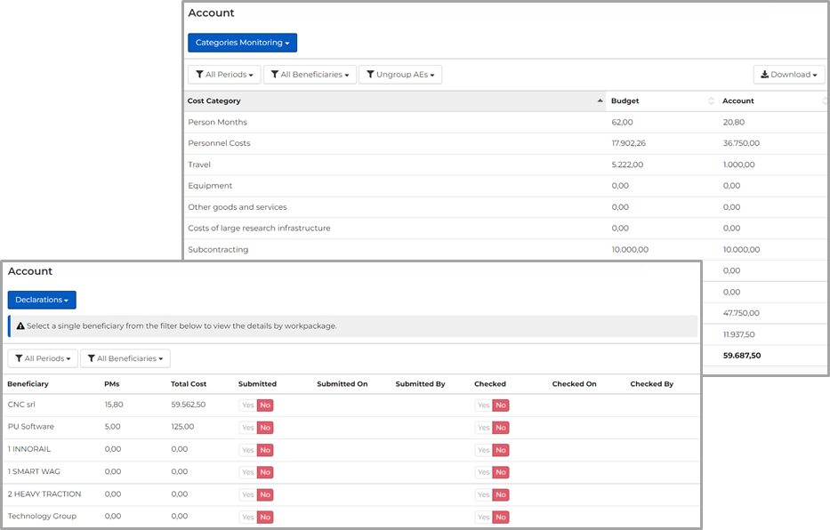Open the Ungroup AEs filter

[400, 75]
